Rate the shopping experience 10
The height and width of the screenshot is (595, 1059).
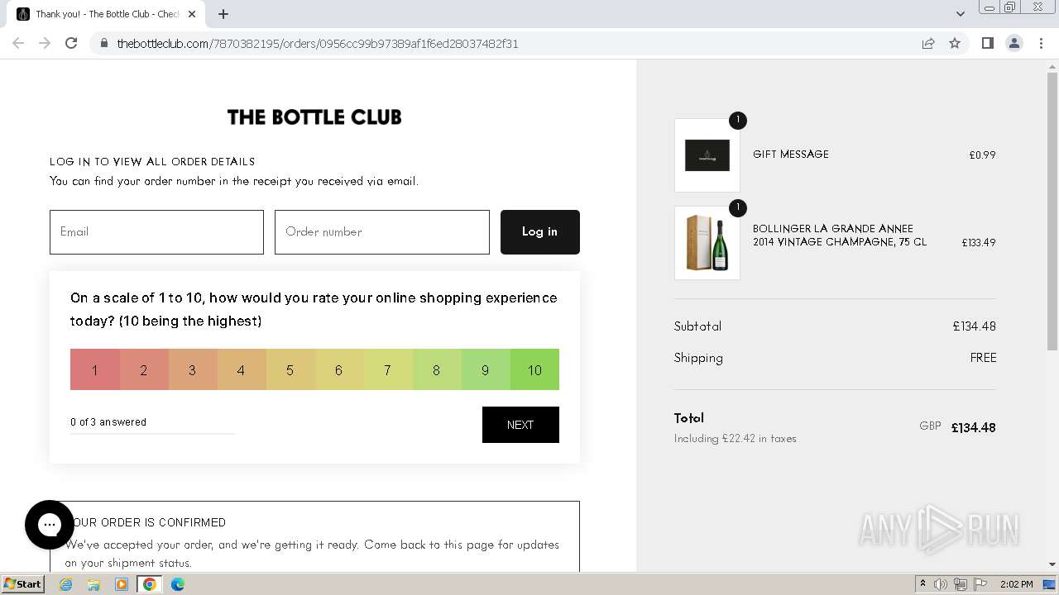click(534, 369)
